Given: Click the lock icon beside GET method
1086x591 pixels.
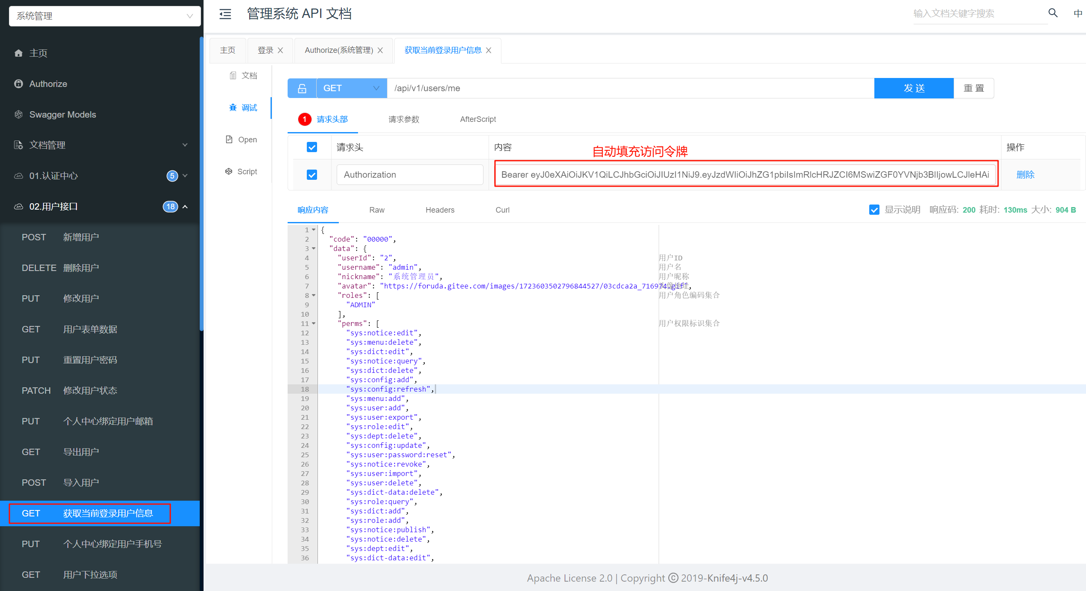Looking at the screenshot, I should point(302,88).
